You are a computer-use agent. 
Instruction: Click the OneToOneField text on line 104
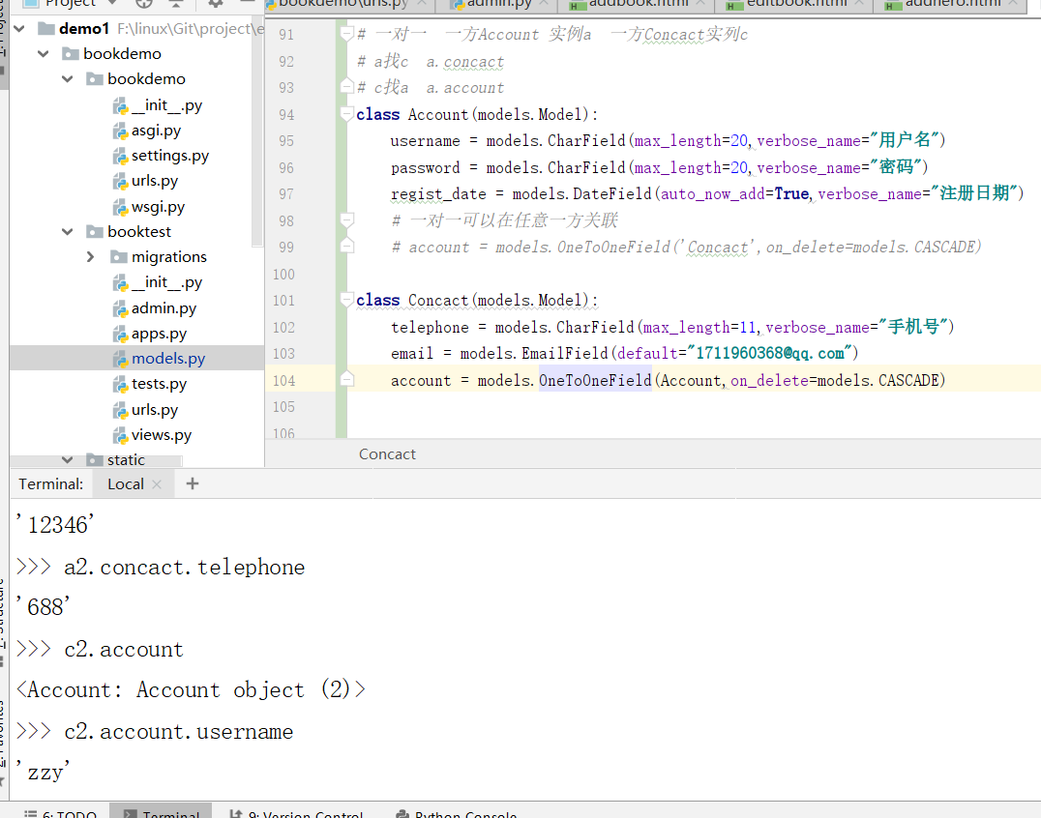pos(595,380)
